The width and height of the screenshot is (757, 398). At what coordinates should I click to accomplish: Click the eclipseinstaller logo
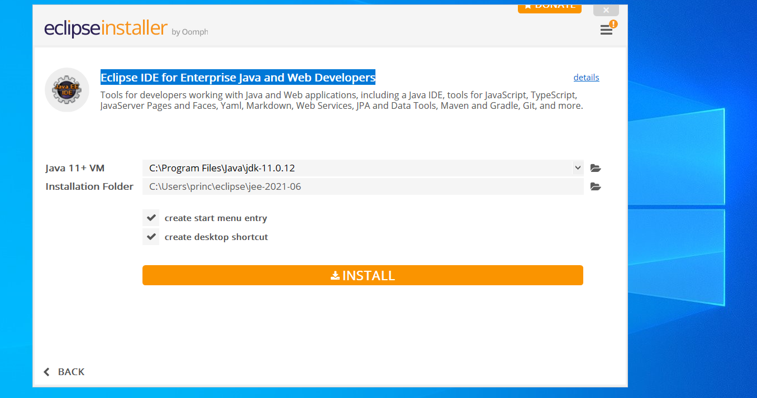(x=106, y=28)
